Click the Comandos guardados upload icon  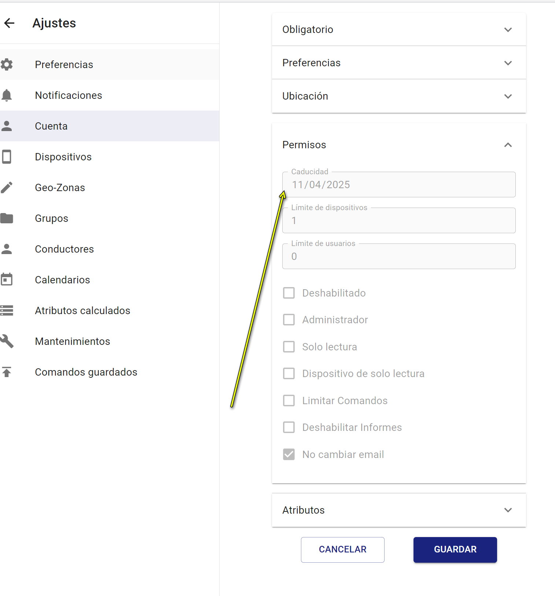[x=7, y=372]
